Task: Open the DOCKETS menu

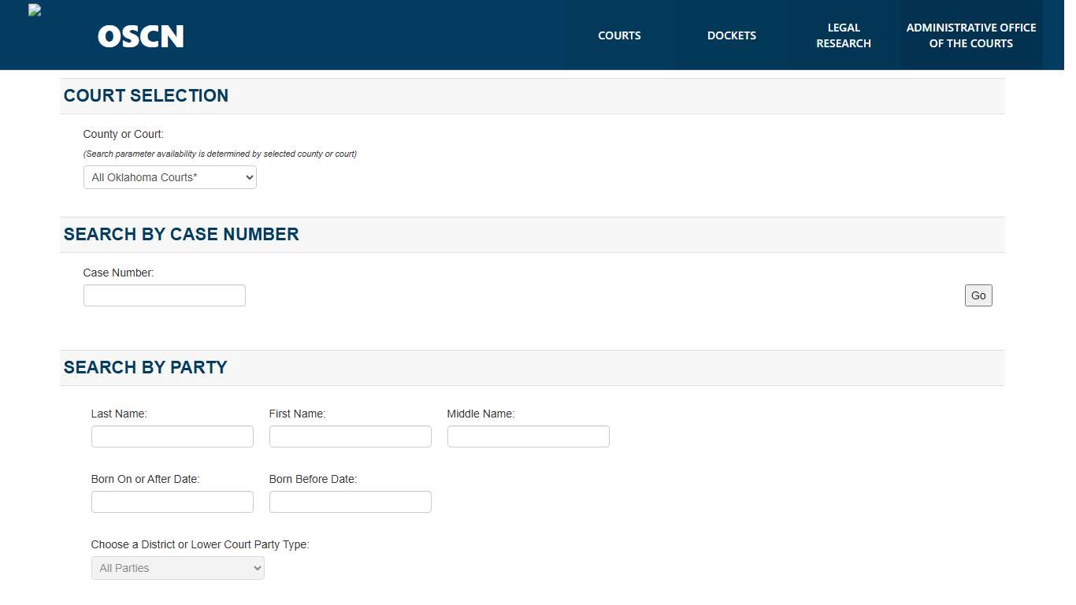Action: [731, 35]
